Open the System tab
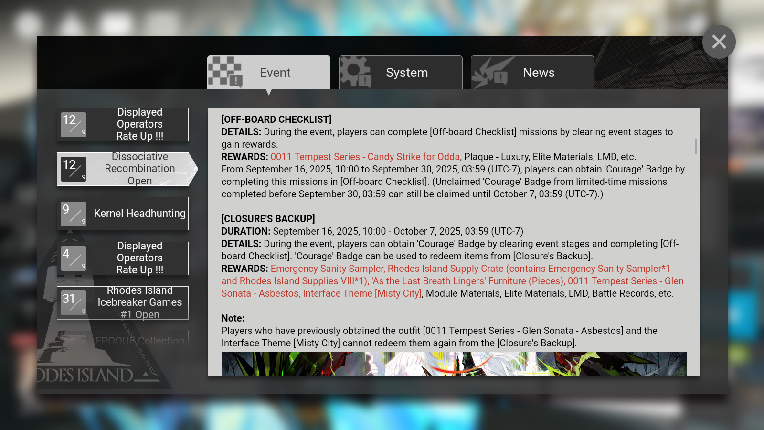The height and width of the screenshot is (430, 764). pos(401,73)
